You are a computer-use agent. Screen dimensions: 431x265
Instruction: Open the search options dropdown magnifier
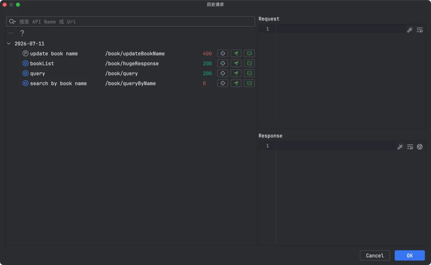(x=12, y=22)
